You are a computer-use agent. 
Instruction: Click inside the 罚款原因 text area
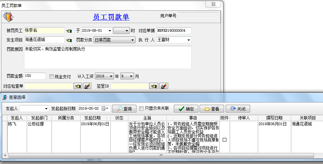pyautogui.click(x=108, y=57)
